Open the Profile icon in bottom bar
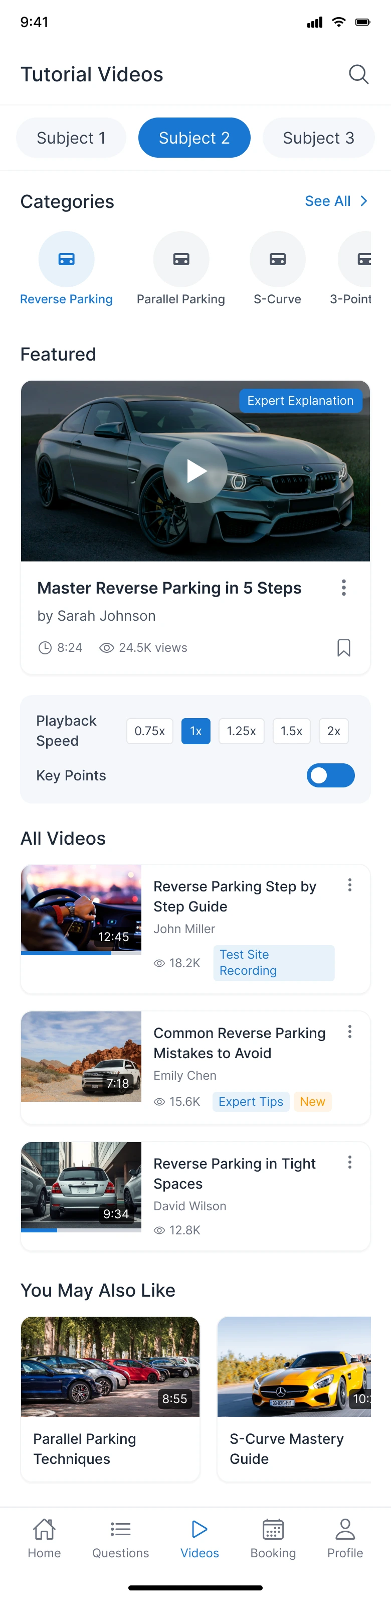 [345, 1529]
